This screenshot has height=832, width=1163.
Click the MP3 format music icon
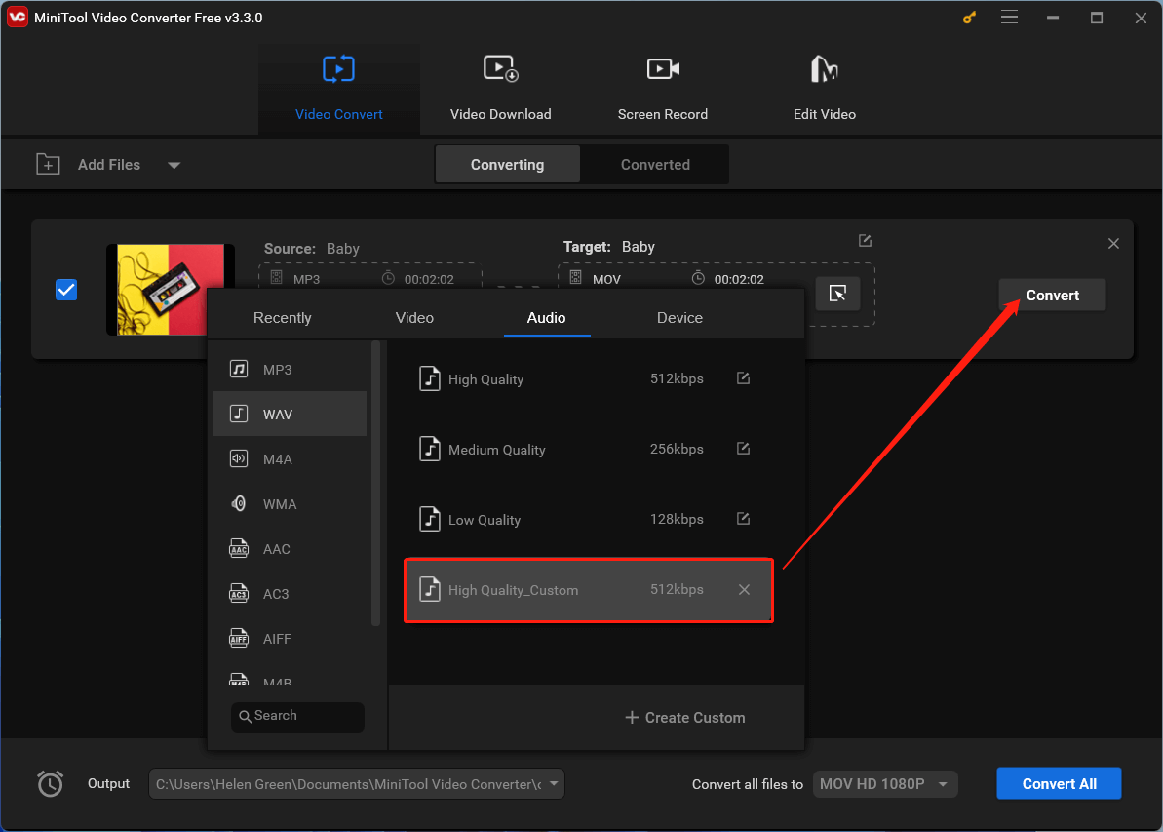[239, 369]
